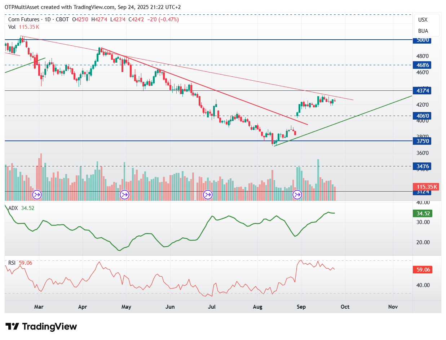
Task: Click the ADX indicator legend label
Action: pos(13,208)
